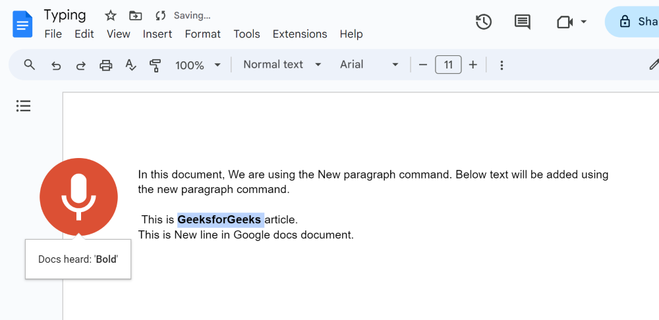
Task: Print the document
Action: coord(105,65)
